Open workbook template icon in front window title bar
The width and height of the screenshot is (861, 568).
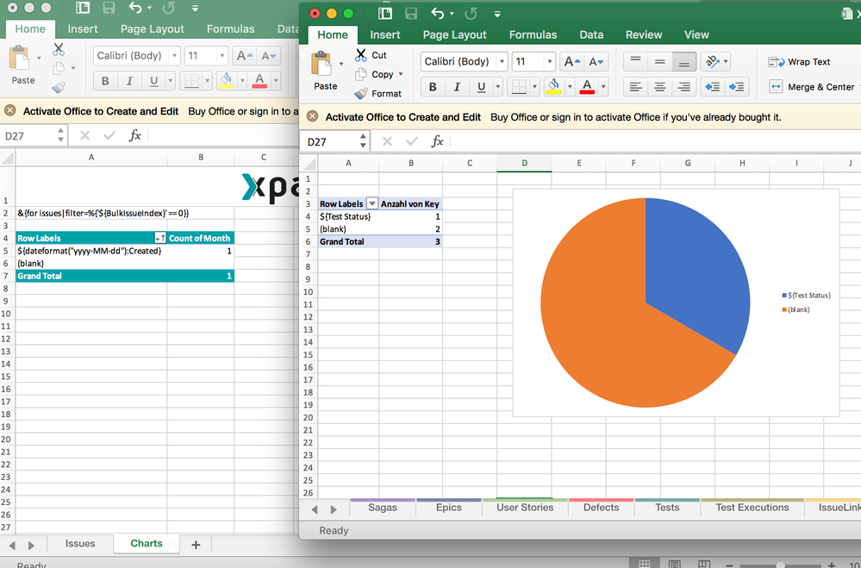pyautogui.click(x=385, y=14)
